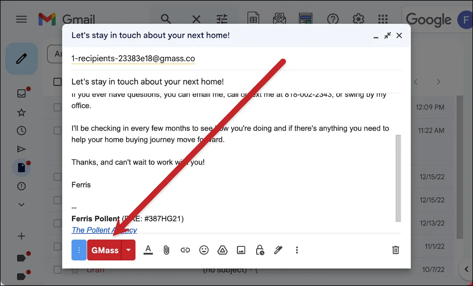This screenshot has width=473, height=286.
Task: Open the GMass settings dropdown arrow
Action: click(128, 250)
